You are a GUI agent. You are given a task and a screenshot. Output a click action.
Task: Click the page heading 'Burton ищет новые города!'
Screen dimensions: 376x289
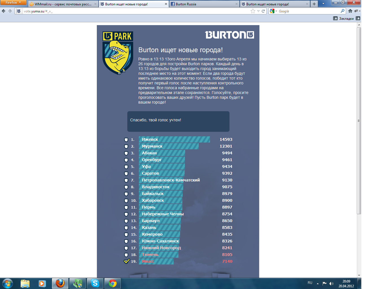(180, 50)
